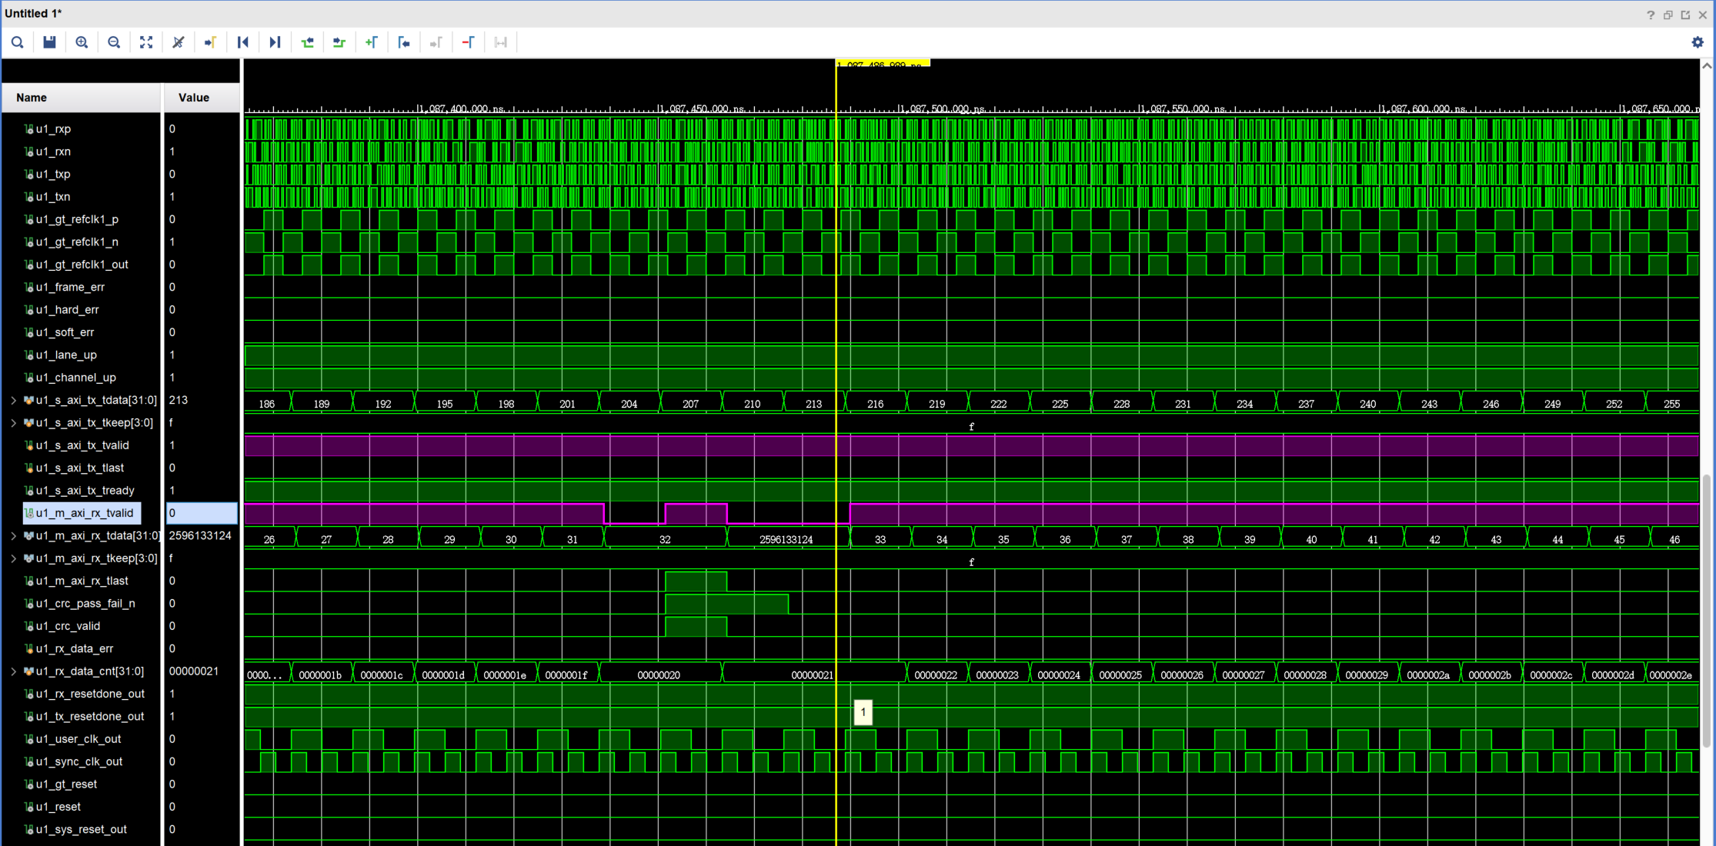Click the Add Marker icon
The width and height of the screenshot is (1716, 846).
coord(372,42)
